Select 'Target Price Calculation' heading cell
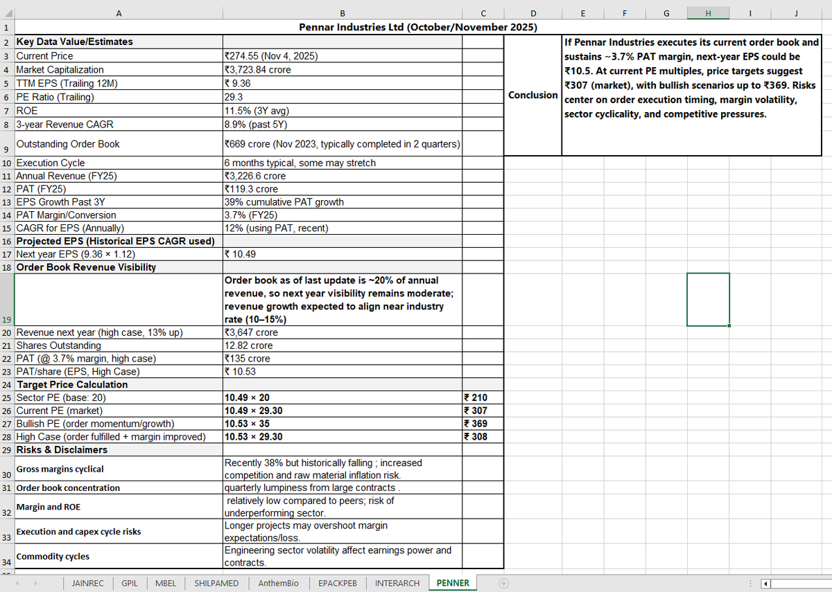 point(119,384)
